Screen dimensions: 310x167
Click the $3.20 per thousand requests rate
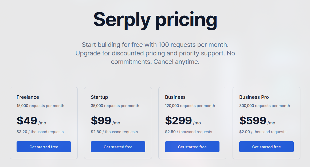click(40, 132)
